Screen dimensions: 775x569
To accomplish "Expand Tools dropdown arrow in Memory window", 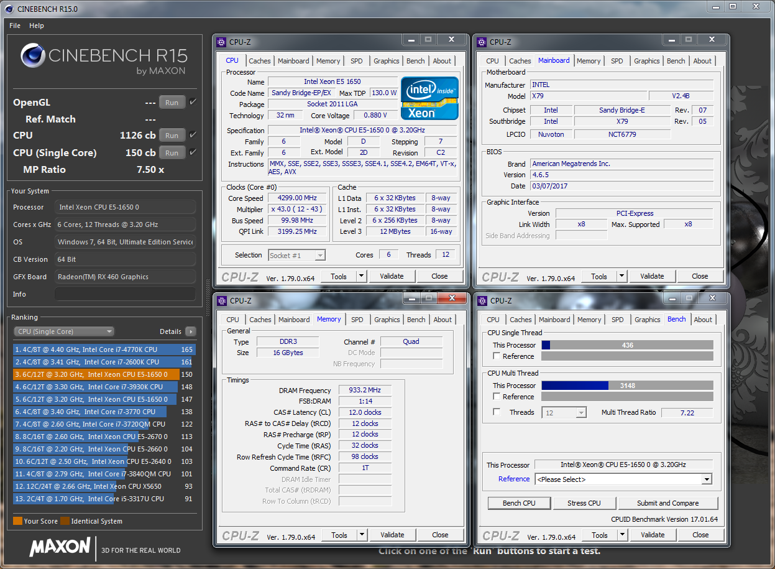I will point(362,535).
